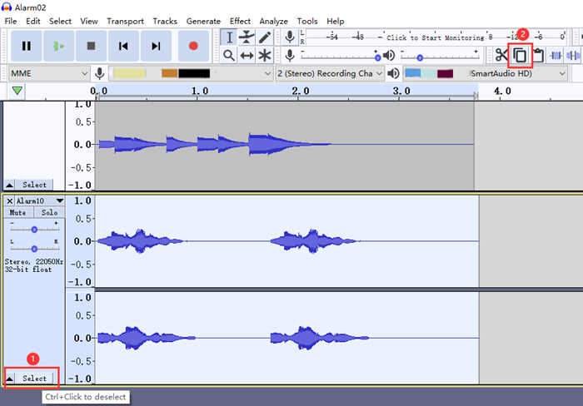The width and height of the screenshot is (583, 406).
Task: Open the Help menu
Action: tap(336, 21)
